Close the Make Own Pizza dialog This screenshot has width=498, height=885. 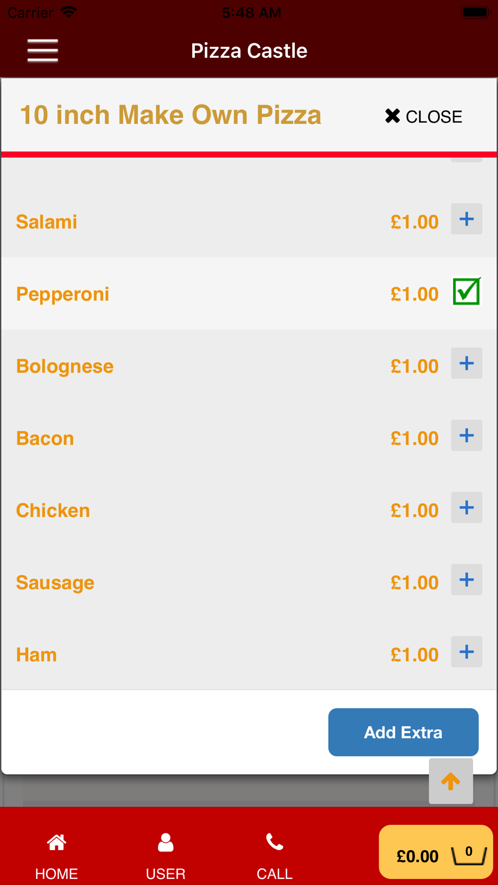424,116
